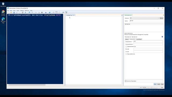This screenshot has width=172, height=97.
Task: Run the selection with the toolbar icon
Action: [x=39, y=13]
